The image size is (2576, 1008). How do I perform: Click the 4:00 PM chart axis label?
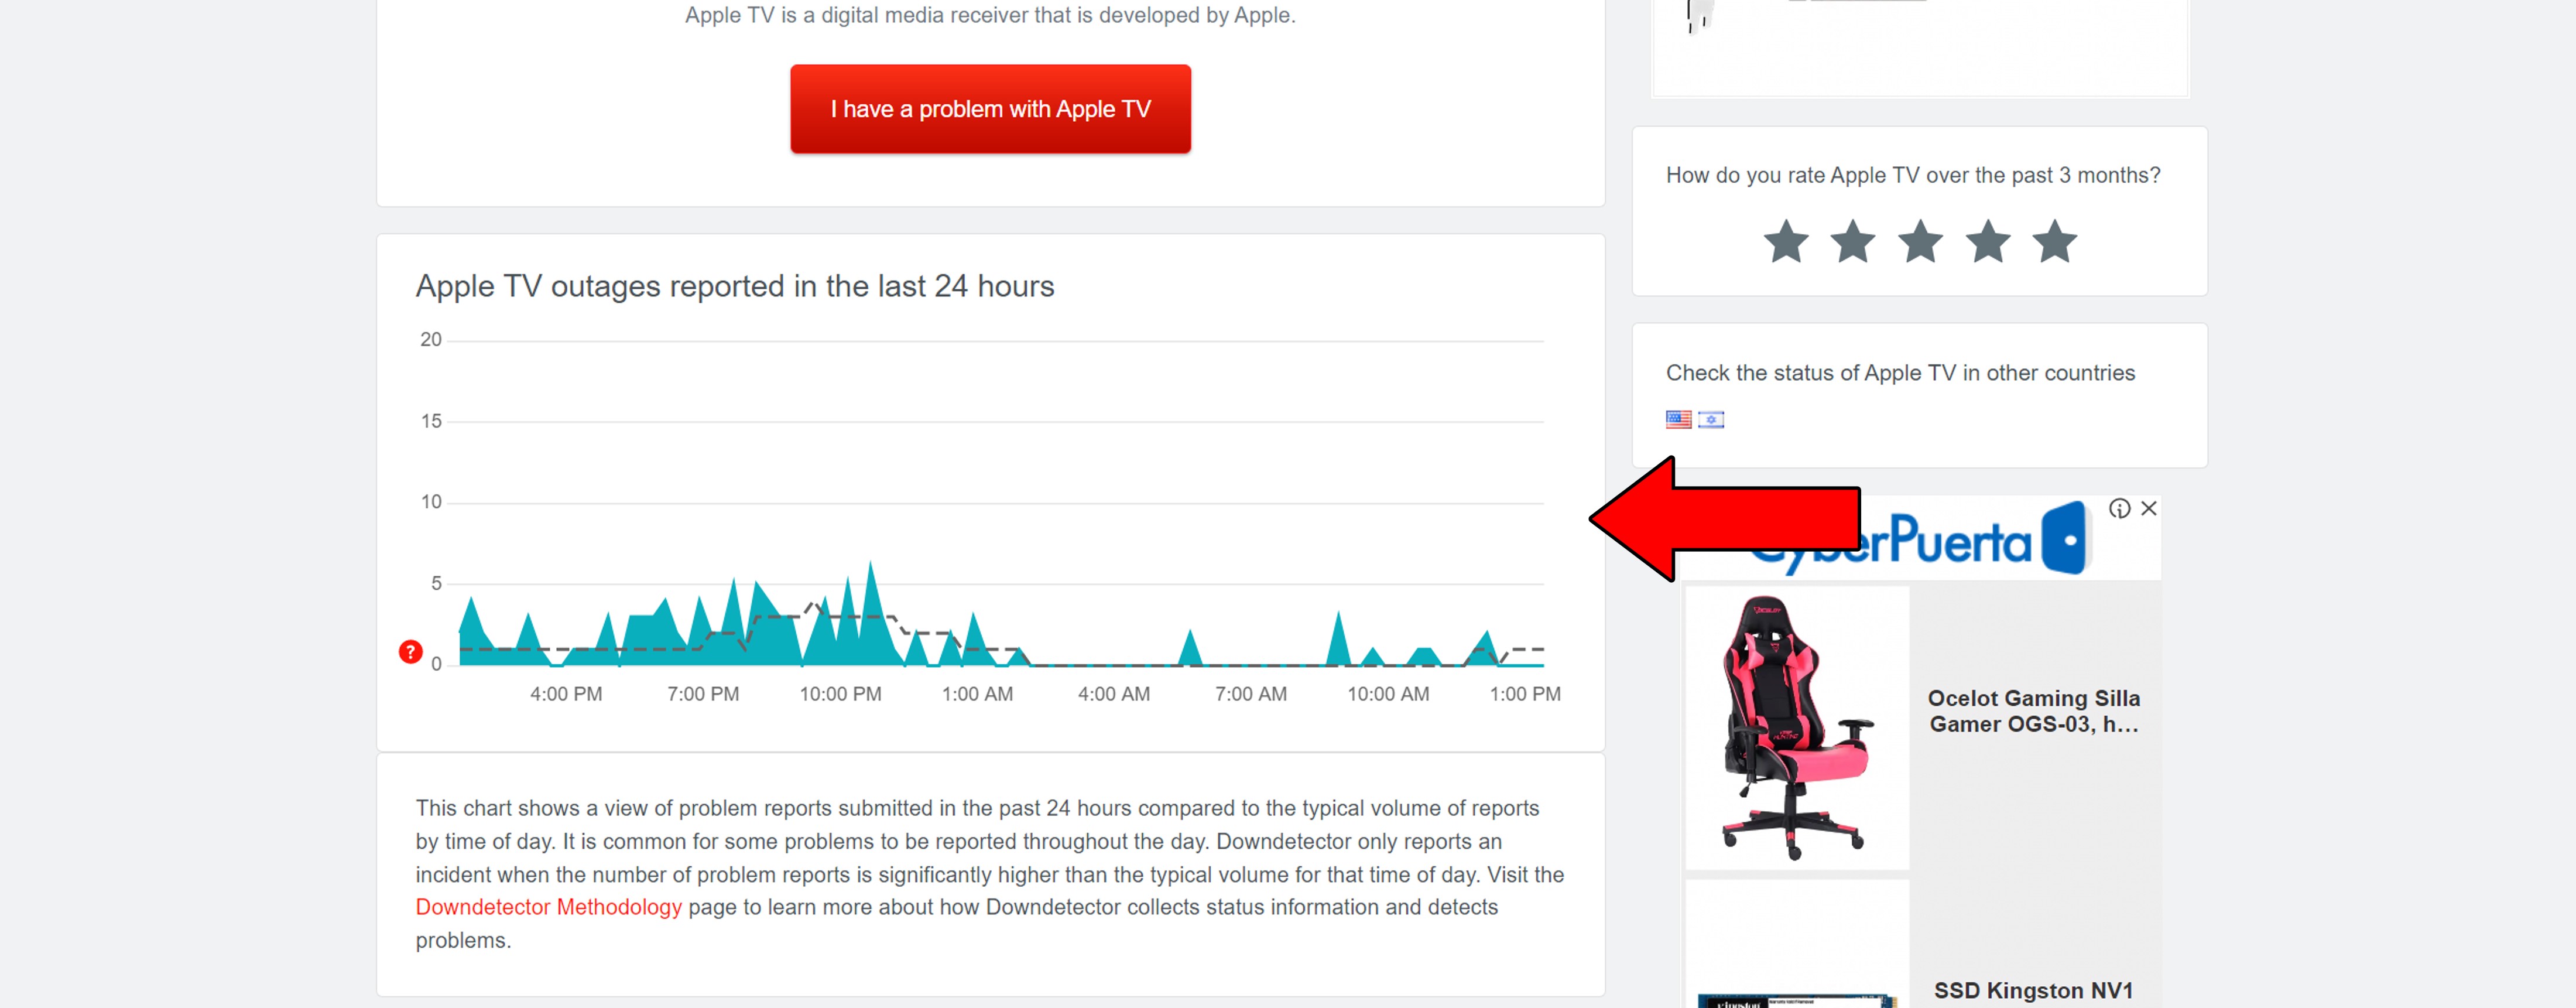pos(566,694)
